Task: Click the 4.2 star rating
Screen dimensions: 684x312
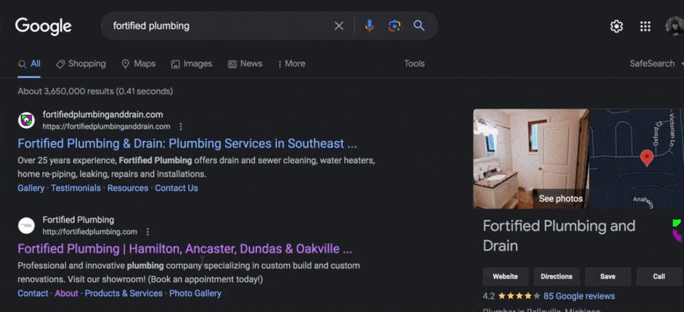Action: [x=511, y=296]
